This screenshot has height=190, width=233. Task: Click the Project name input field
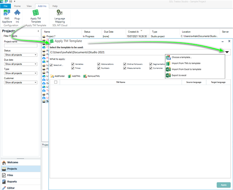[x=21, y=46]
